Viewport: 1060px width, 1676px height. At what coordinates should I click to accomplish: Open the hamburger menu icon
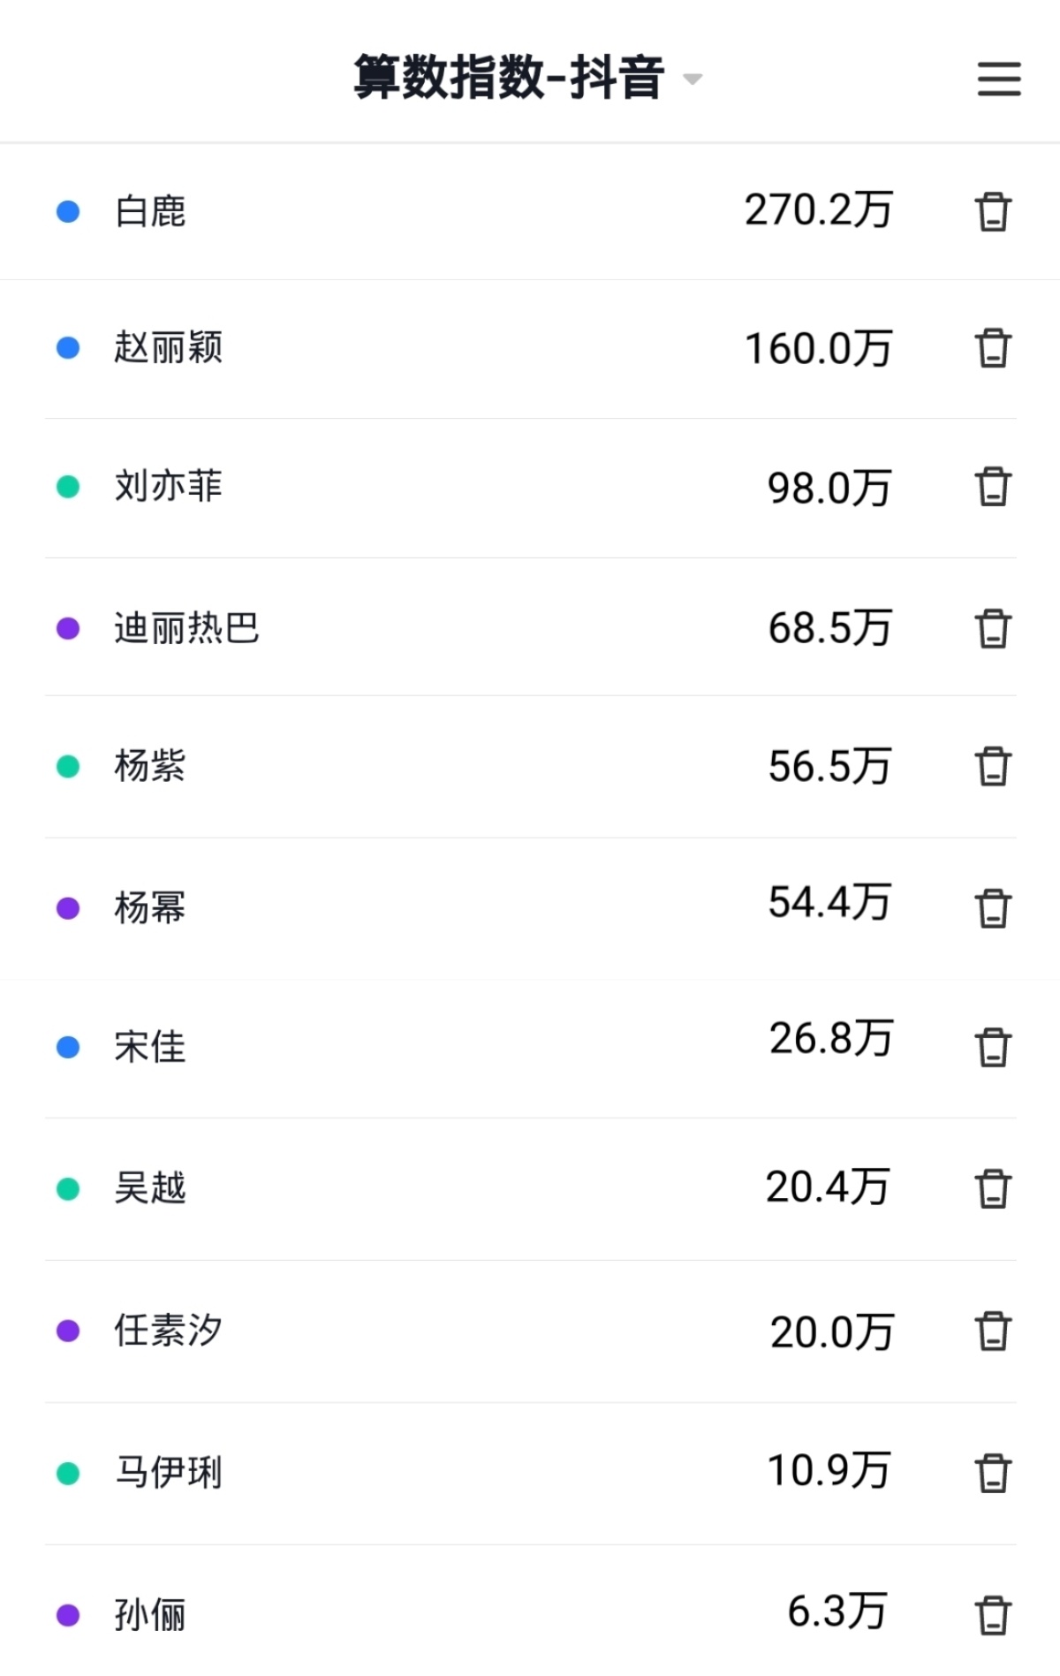[x=999, y=79]
